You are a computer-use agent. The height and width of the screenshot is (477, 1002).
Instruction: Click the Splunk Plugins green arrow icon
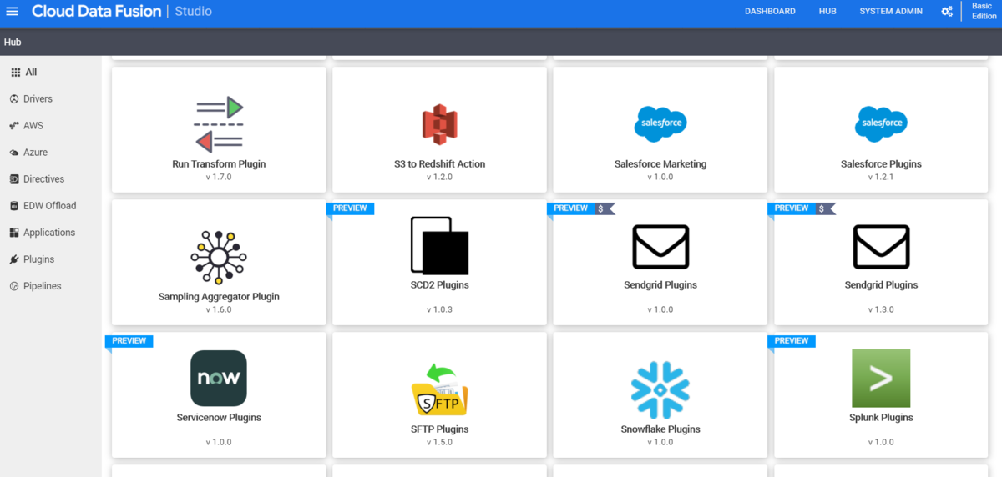point(881,378)
